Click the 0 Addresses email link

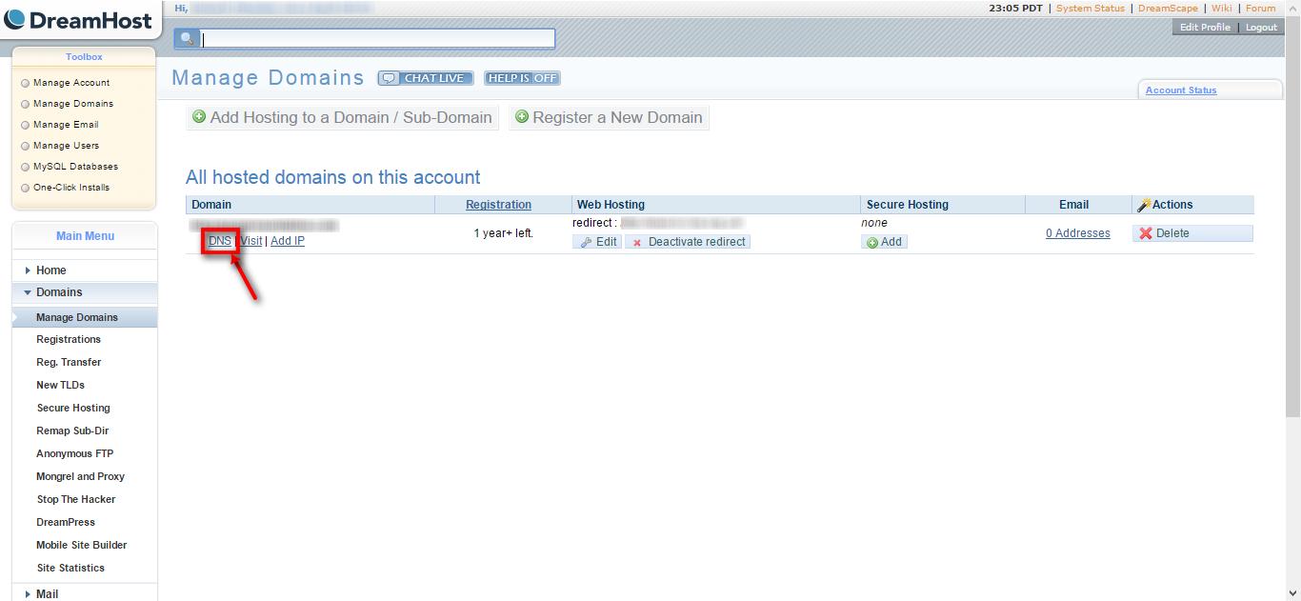1077,232
